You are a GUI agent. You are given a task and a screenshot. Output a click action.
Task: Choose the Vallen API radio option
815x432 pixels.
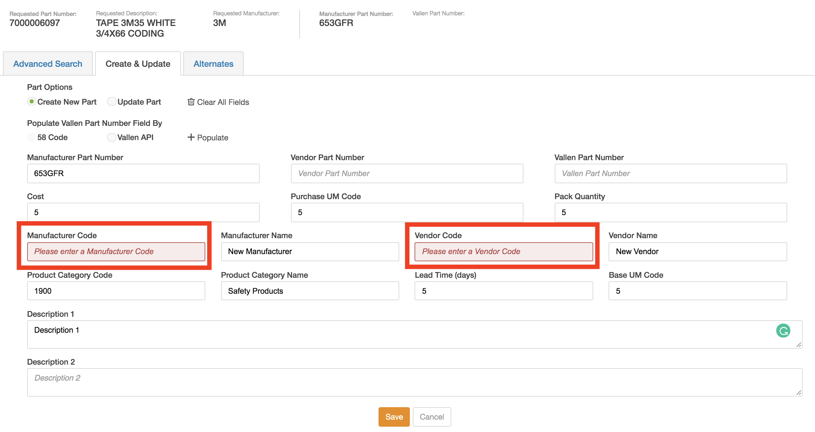111,137
